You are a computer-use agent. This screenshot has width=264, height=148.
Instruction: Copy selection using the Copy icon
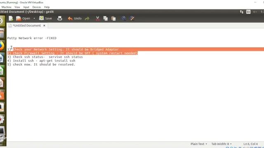click(x=106, y=18)
